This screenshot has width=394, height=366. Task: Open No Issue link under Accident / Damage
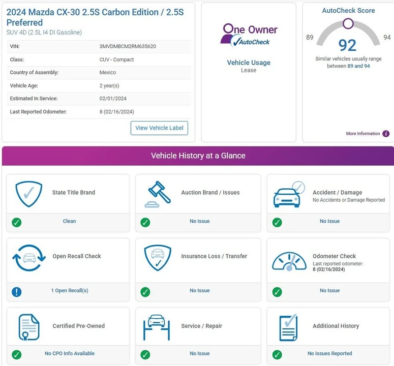pos(329,221)
